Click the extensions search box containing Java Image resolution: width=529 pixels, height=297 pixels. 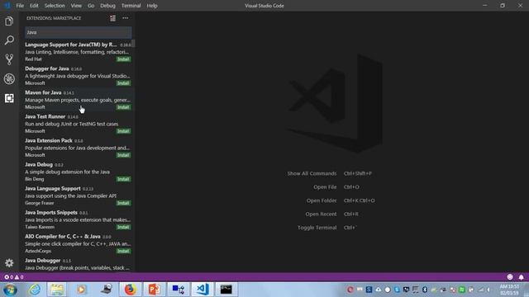point(78,32)
